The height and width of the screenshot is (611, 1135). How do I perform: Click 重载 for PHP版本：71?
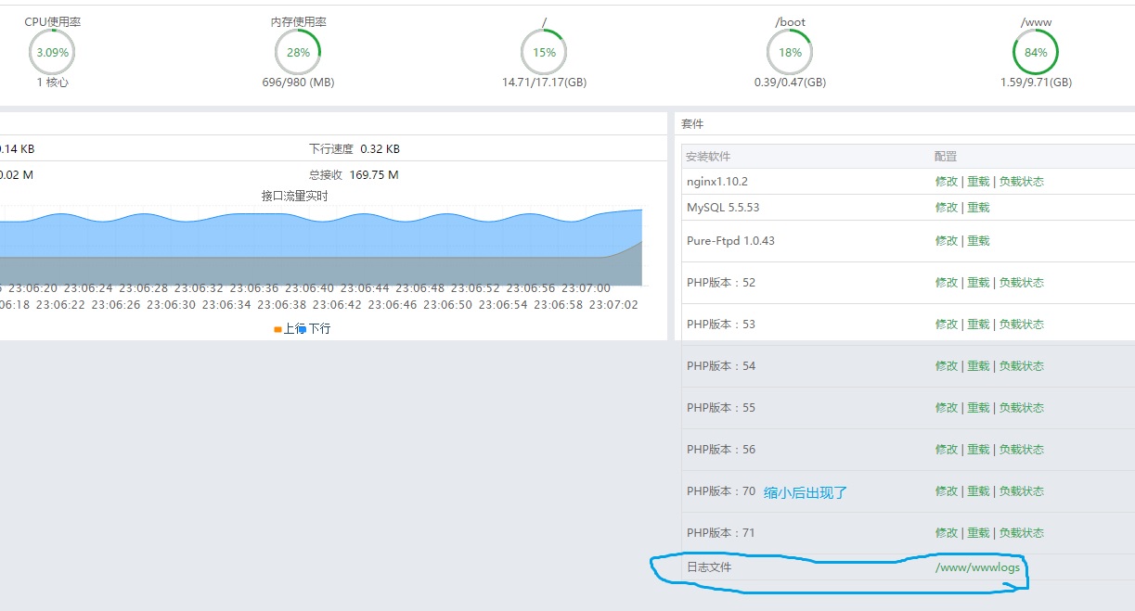click(x=978, y=533)
